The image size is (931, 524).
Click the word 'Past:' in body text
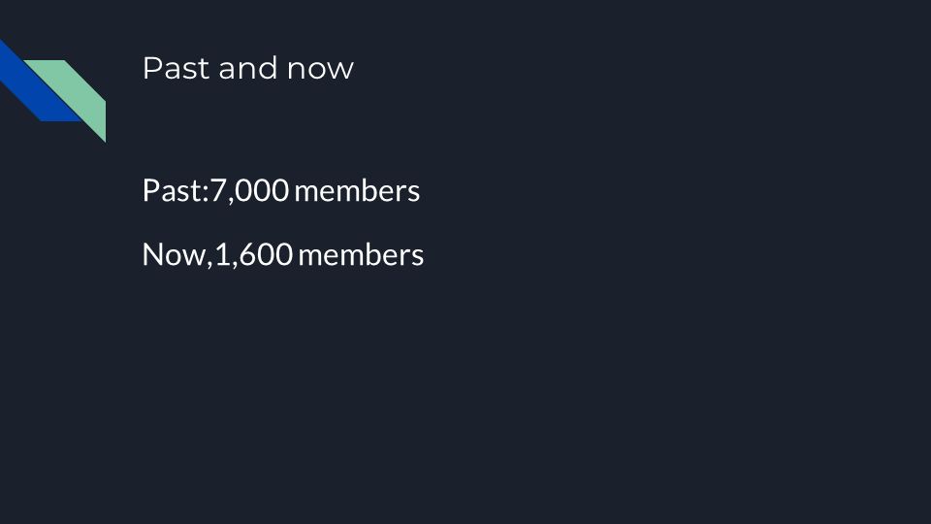click(x=176, y=191)
